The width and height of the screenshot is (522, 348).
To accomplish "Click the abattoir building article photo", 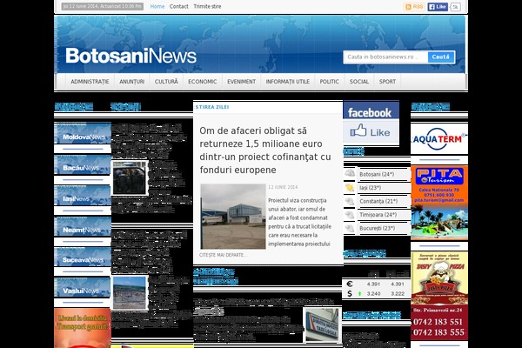I will (x=233, y=217).
